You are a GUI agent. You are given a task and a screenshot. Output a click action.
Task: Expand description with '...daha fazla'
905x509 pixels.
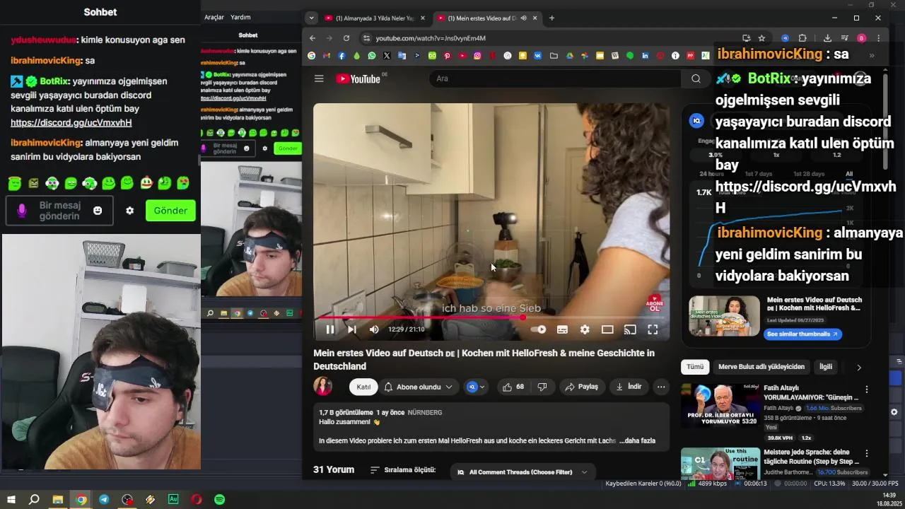637,440
